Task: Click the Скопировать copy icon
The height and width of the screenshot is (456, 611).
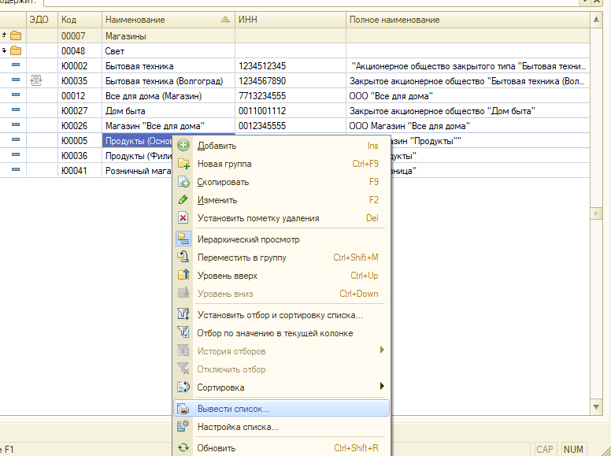Action: click(x=183, y=182)
